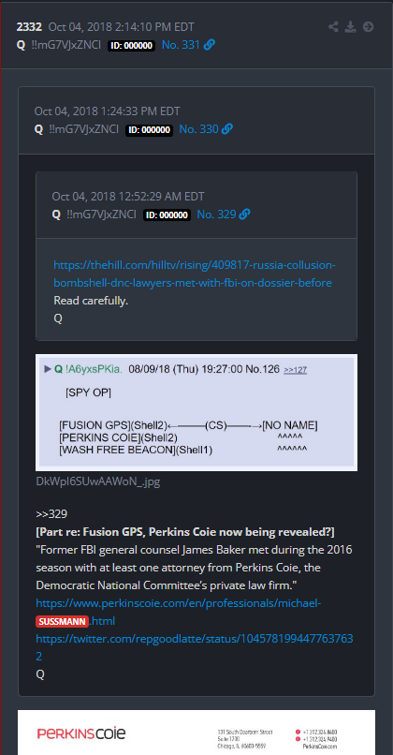Click the share icon on post 2332
The image size is (393, 755).
(333, 27)
